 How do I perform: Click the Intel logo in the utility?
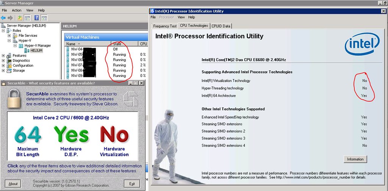click(362, 44)
